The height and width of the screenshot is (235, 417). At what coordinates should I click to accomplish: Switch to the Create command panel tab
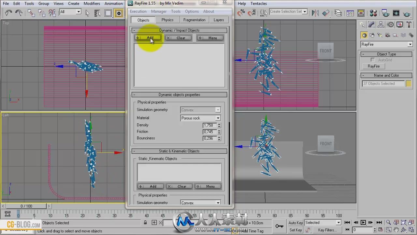[x=362, y=25]
